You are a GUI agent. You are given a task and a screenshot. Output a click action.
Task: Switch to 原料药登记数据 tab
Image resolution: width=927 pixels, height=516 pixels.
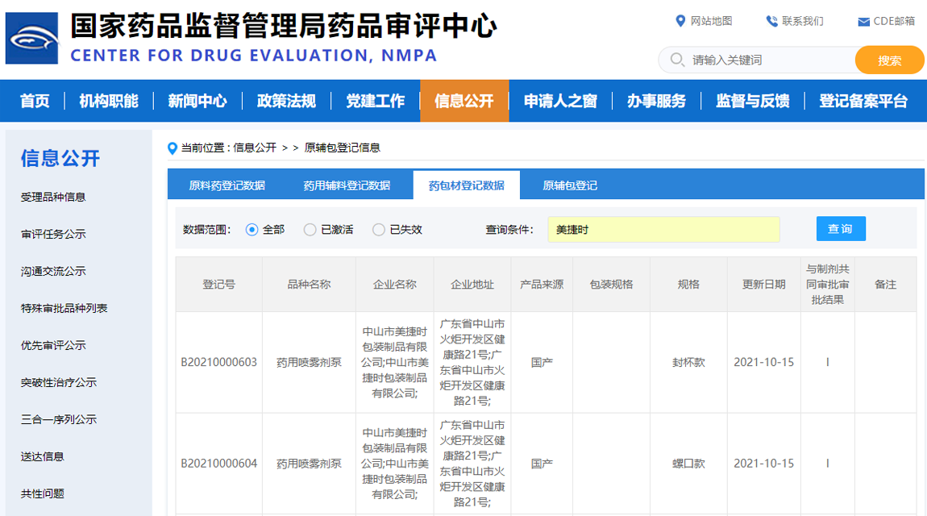(227, 185)
